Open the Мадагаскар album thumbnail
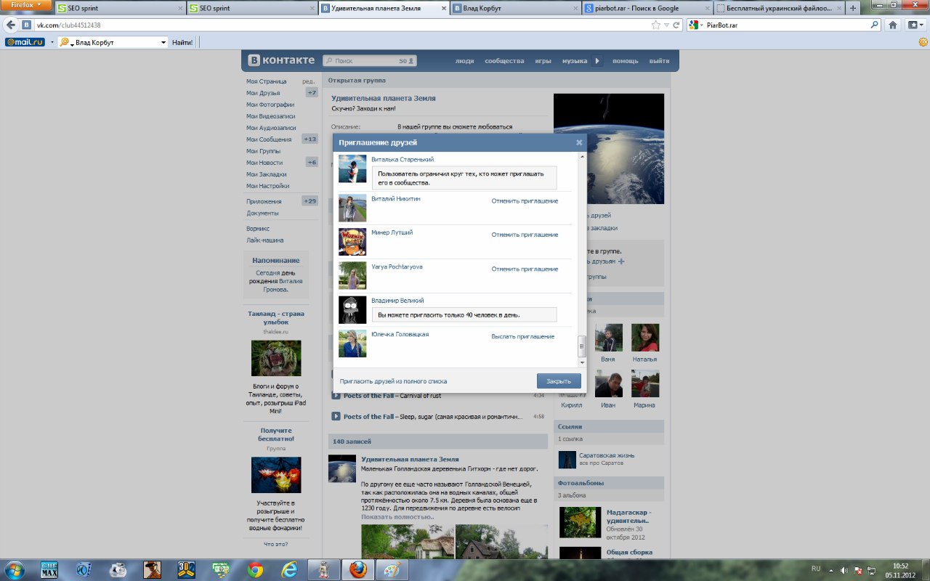Viewport: 930px width, 581px height. click(x=580, y=522)
